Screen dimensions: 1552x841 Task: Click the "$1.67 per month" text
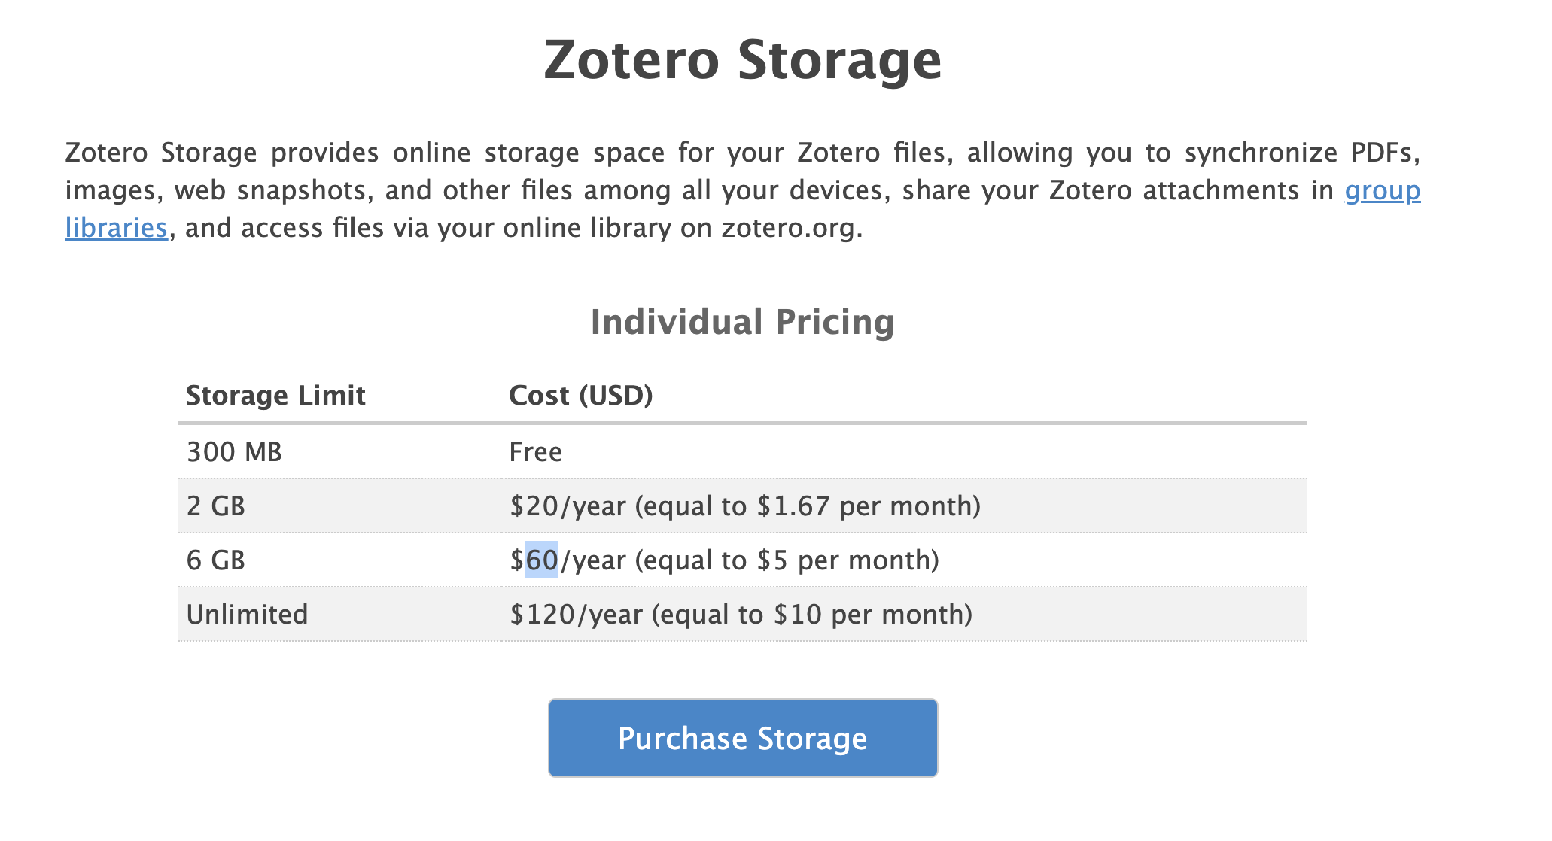coord(868,506)
